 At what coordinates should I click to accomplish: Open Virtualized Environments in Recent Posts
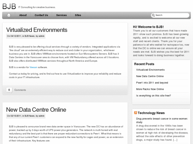(150, 70)
